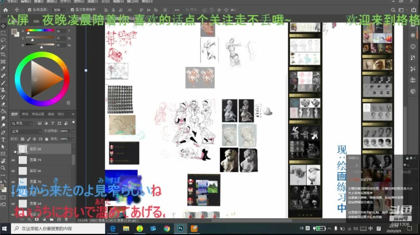This screenshot has height=235, width=420.
Task: Toggle layer filtering on/off switch
Action: (73, 123)
